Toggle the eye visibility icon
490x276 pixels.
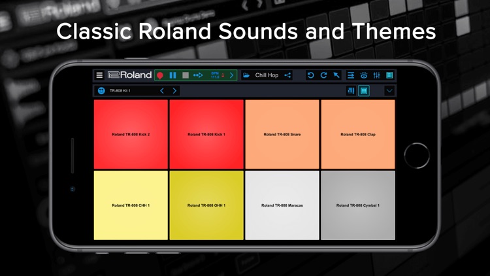click(x=364, y=75)
